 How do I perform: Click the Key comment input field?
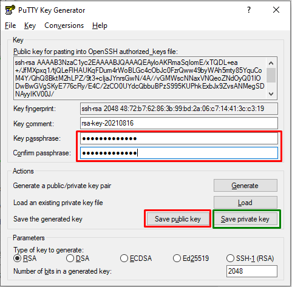(x=179, y=123)
